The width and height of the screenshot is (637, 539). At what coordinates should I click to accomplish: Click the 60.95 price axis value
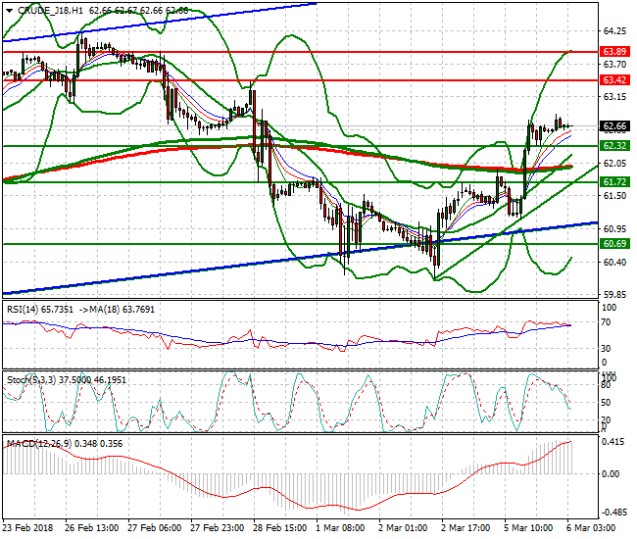[x=614, y=229]
